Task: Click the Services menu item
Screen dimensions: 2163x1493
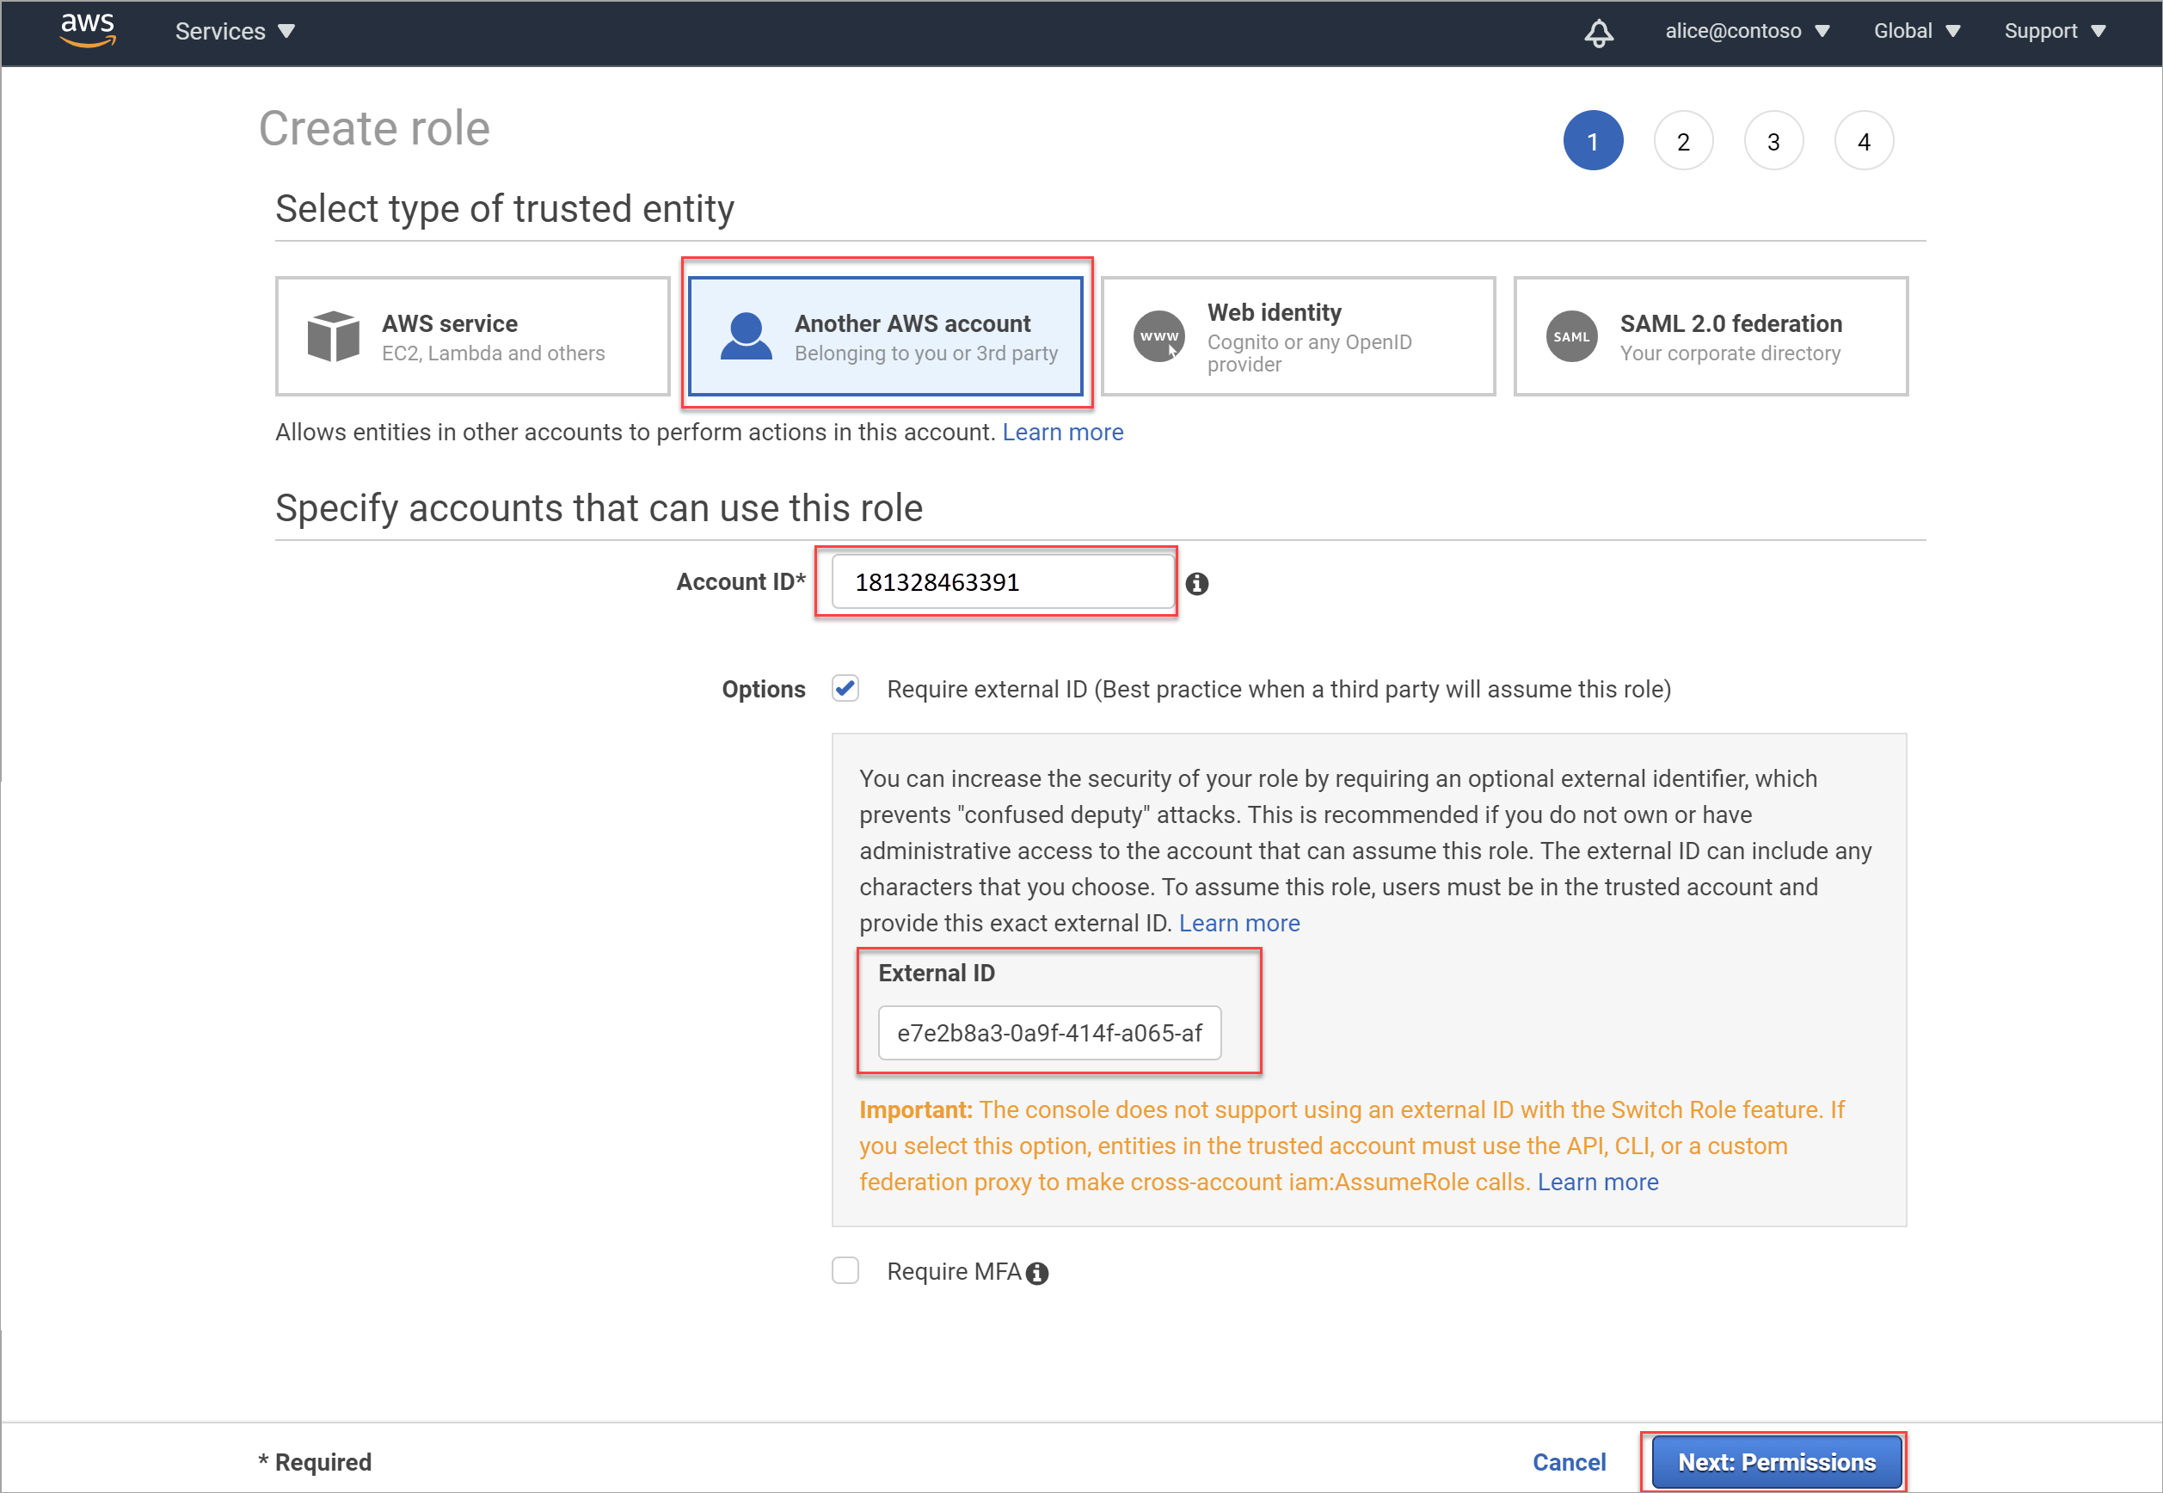Action: pos(229,29)
